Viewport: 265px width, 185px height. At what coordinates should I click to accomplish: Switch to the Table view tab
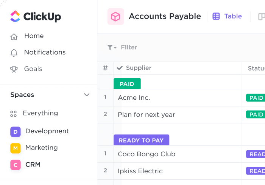pyautogui.click(x=227, y=16)
